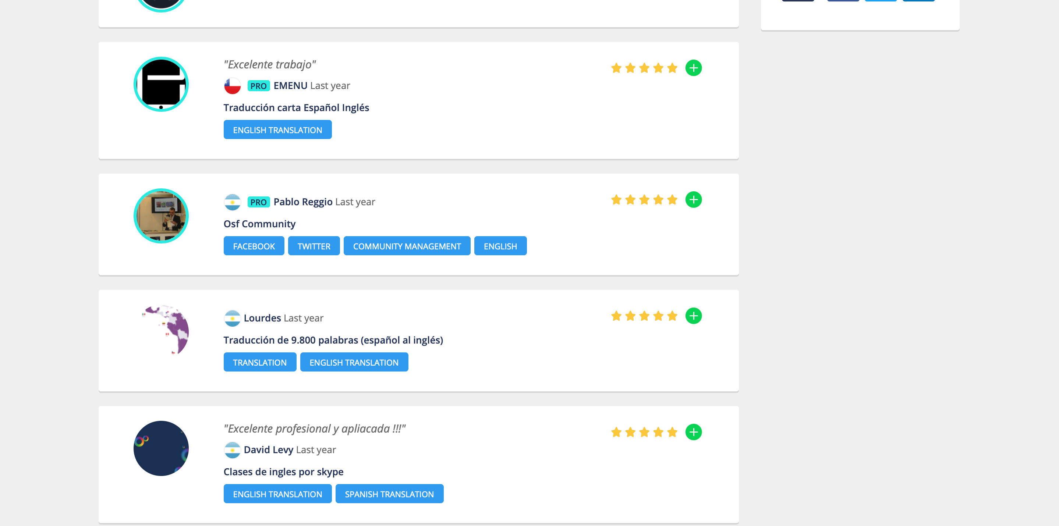Expand the EMENU review with green plus
Viewport: 1059px width, 526px height.
click(693, 68)
